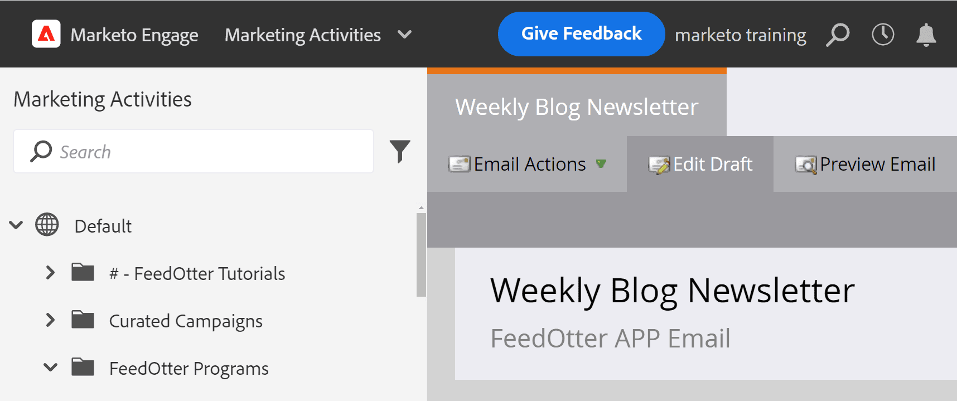Click the marketo training account link
Screen dimensions: 957x401
pos(740,35)
